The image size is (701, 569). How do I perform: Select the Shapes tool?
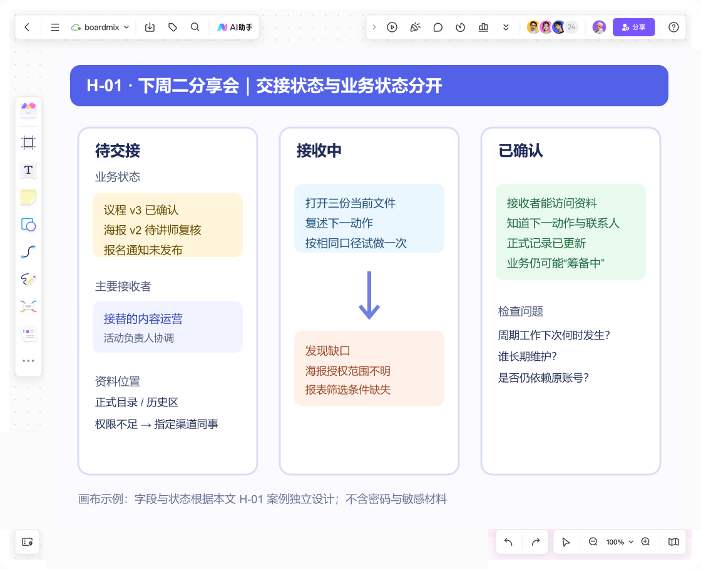tap(28, 224)
